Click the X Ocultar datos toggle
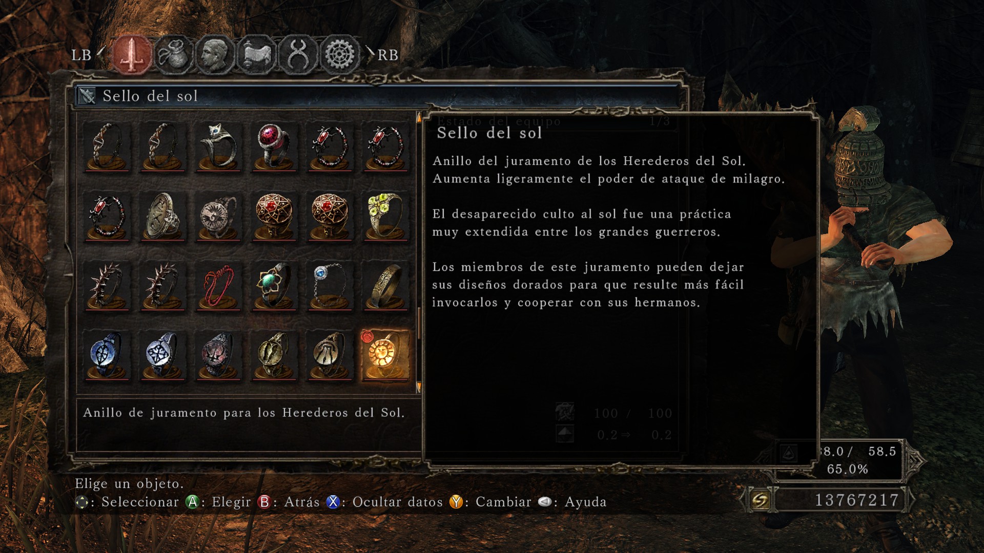 tap(385, 502)
